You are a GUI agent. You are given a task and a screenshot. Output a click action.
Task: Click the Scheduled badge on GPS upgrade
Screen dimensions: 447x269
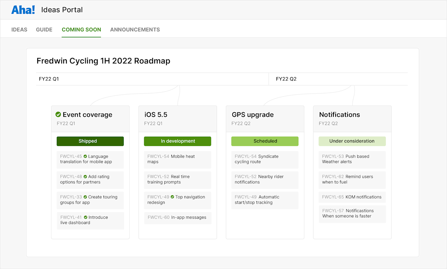pos(265,141)
